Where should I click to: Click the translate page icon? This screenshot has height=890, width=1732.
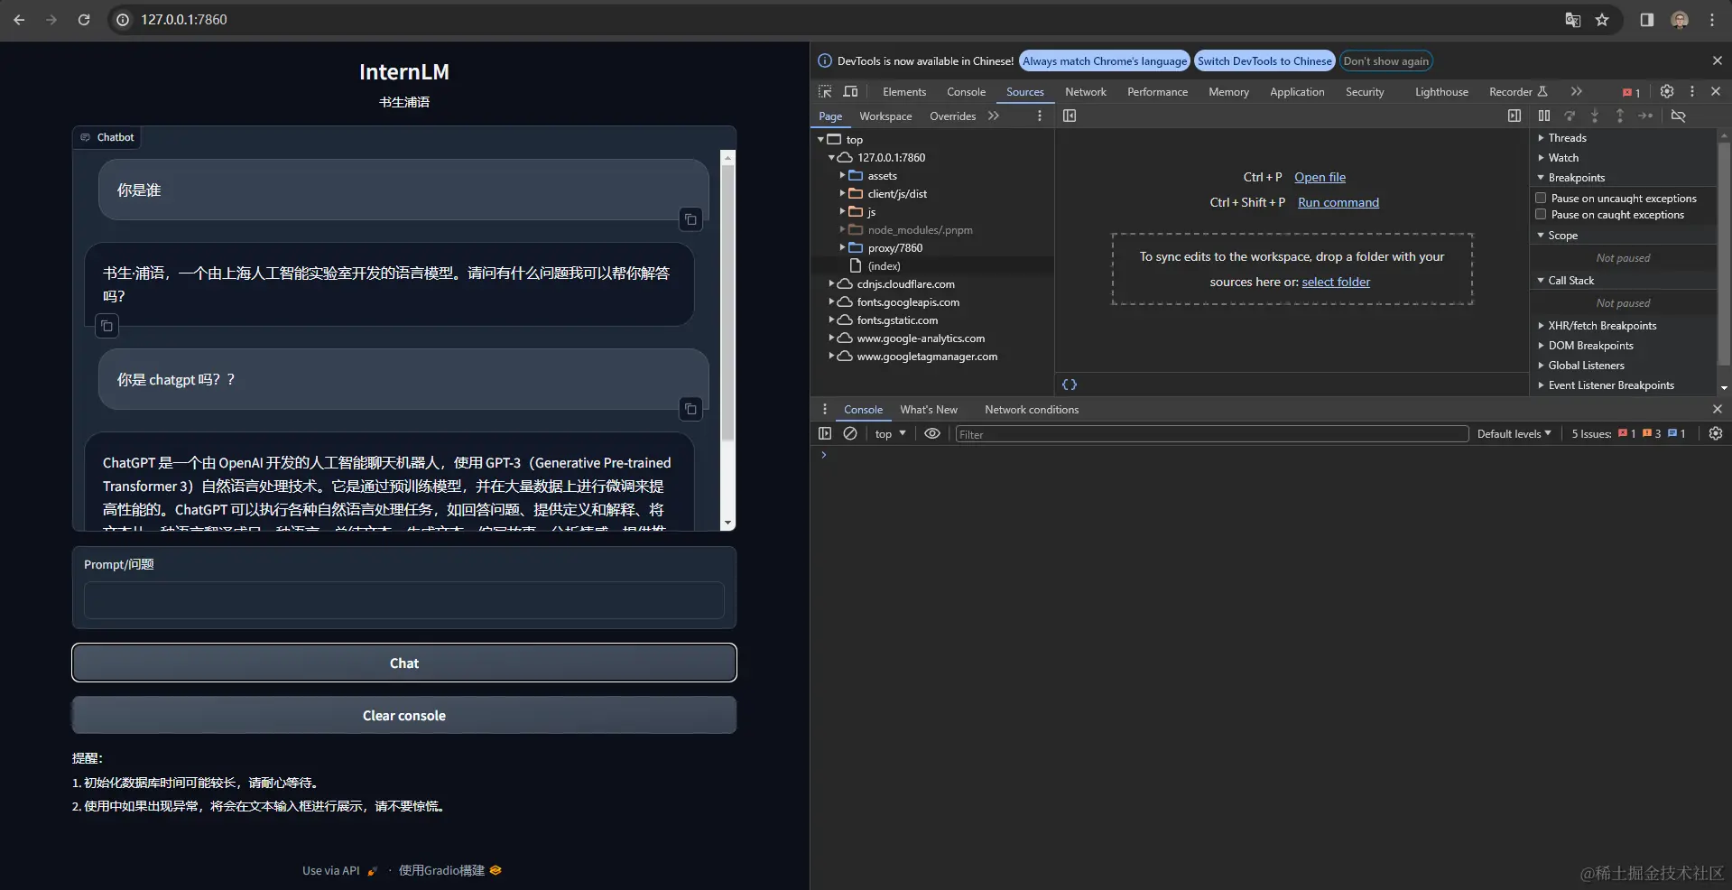click(1572, 20)
